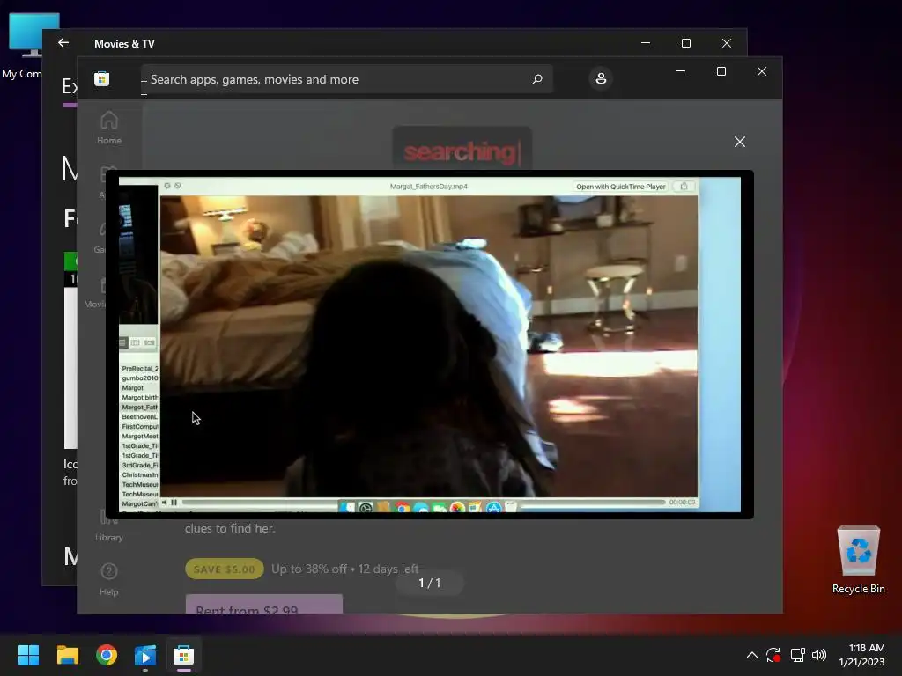The height and width of the screenshot is (676, 902).
Task: Click the SAVE $5.00 badge
Action: coord(225,569)
